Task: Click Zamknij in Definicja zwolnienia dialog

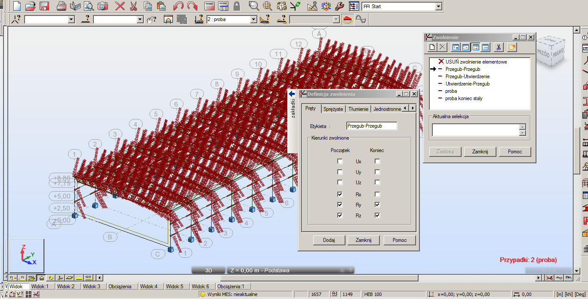Action: click(x=363, y=240)
